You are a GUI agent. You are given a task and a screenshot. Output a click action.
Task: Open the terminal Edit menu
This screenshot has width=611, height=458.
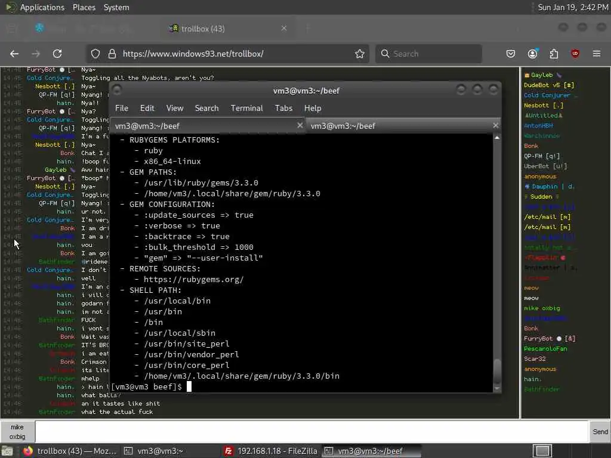tap(147, 109)
